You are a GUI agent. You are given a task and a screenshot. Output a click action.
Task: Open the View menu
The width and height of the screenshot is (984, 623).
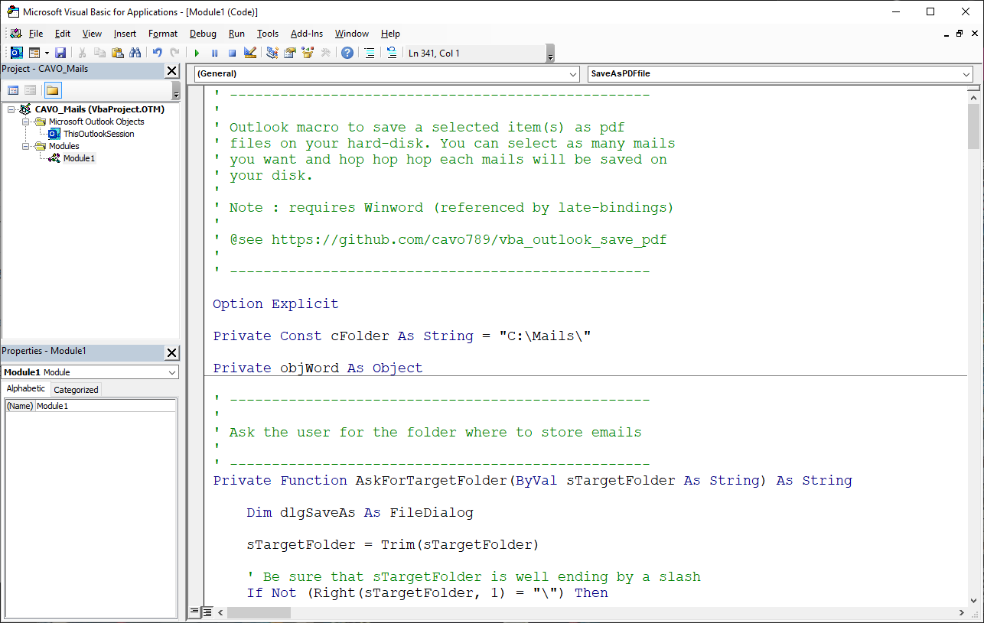coord(92,34)
